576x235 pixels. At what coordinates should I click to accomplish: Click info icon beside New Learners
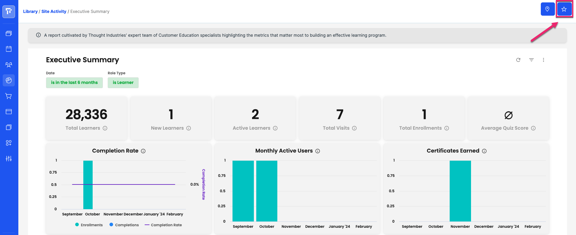coord(189,128)
